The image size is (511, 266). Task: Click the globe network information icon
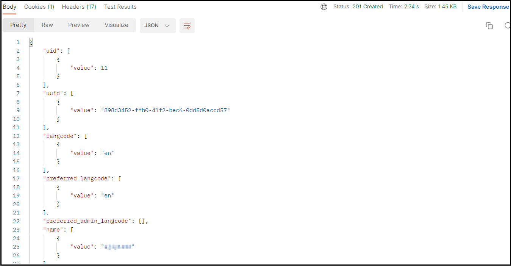click(324, 7)
